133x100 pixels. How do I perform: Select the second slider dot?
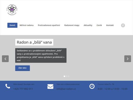[66, 76]
